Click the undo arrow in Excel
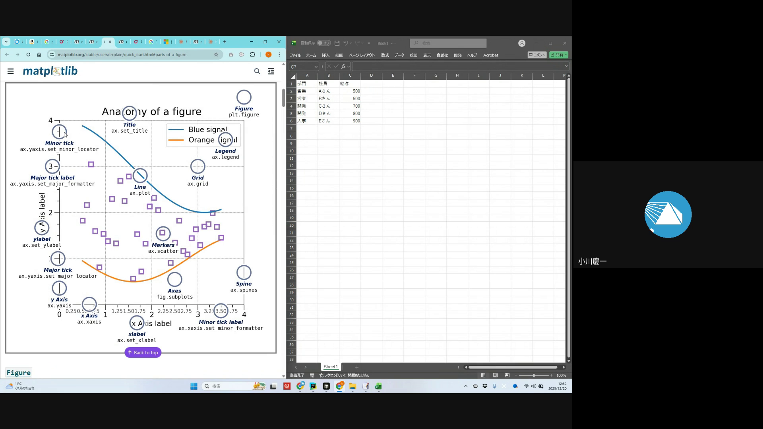The width and height of the screenshot is (763, 429). click(345, 43)
